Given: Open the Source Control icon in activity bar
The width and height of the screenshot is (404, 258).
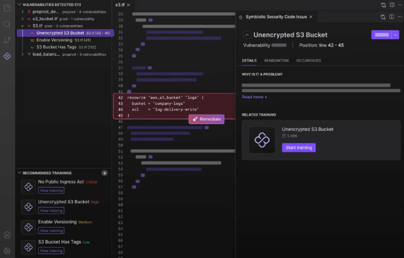Looking at the screenshot, I should click(x=7, y=40).
